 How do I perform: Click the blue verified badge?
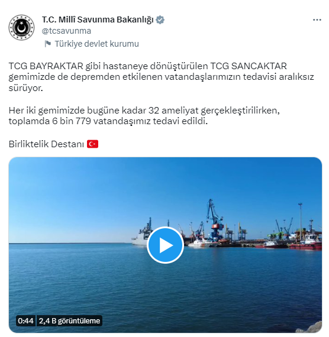(160, 20)
